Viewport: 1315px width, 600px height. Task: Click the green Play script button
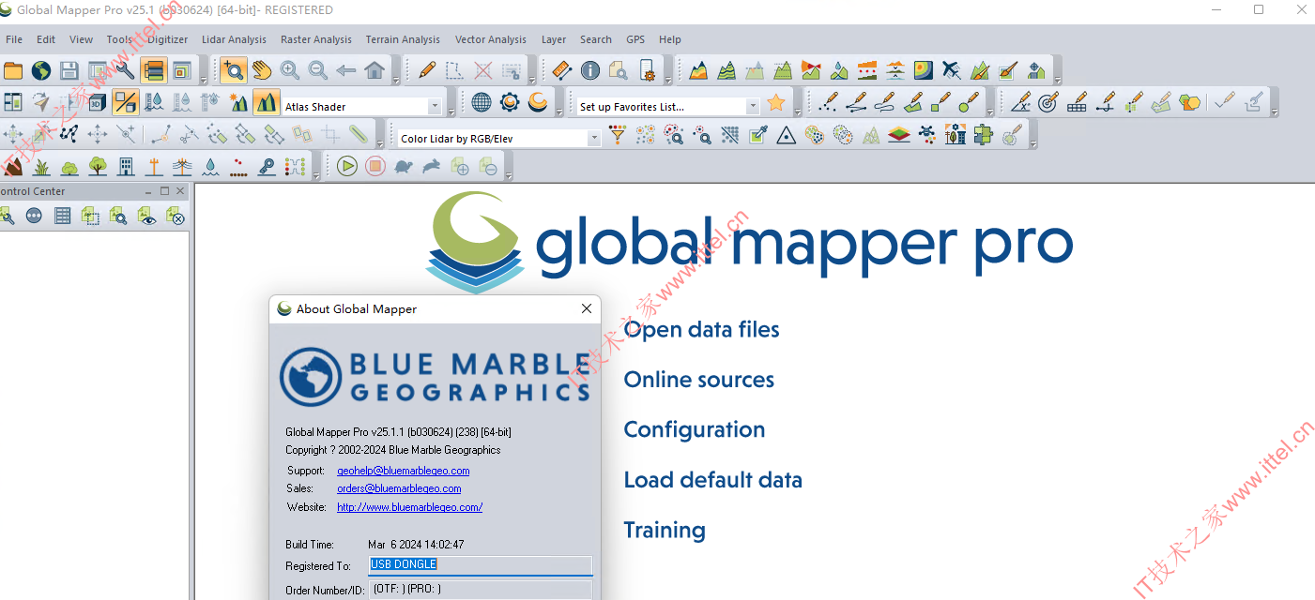click(x=347, y=167)
